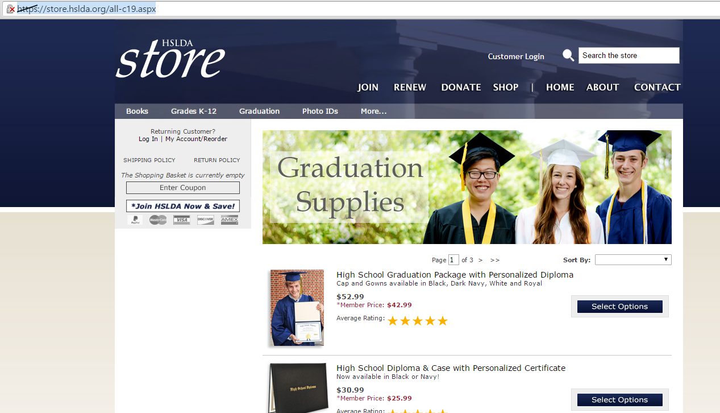Click the Graduation Supplies banner
Viewport: 720px width, 413px height.
tap(467, 187)
